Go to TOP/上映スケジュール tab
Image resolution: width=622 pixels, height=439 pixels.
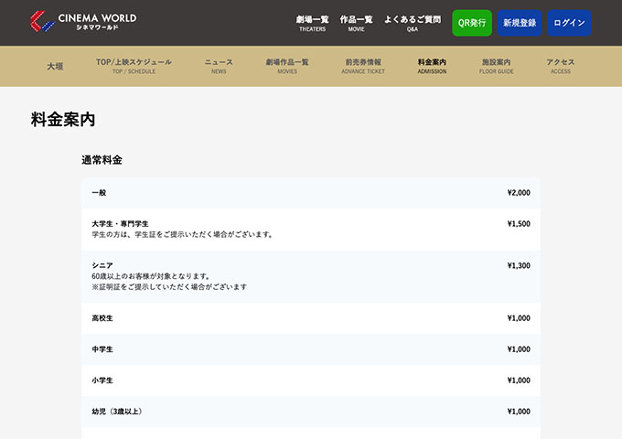pos(134,66)
